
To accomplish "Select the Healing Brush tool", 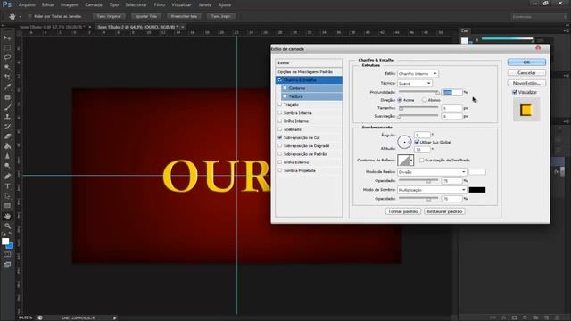I will [7, 97].
